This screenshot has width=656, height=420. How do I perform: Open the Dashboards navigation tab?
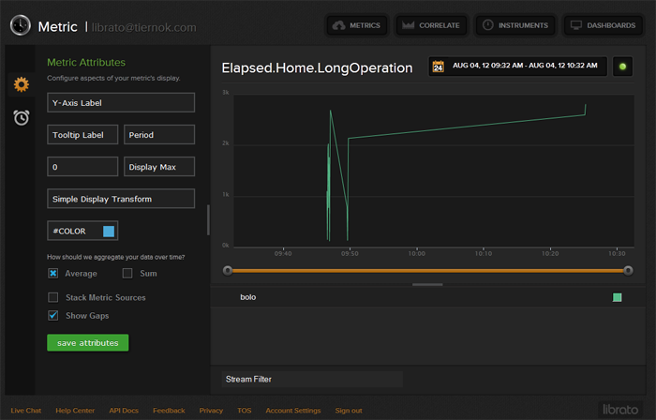pyautogui.click(x=604, y=25)
